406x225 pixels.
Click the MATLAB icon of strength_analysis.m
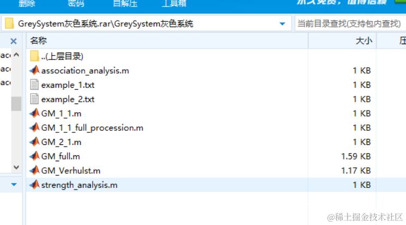[x=34, y=185]
